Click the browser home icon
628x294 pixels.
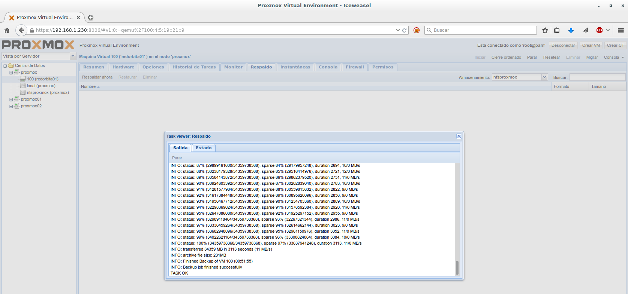7,30
